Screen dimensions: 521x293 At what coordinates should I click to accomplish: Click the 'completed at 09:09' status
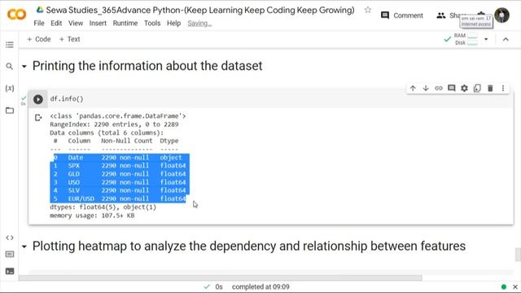point(260,286)
